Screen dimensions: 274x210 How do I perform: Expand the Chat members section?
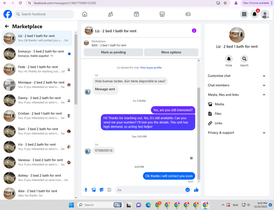pos(237,85)
